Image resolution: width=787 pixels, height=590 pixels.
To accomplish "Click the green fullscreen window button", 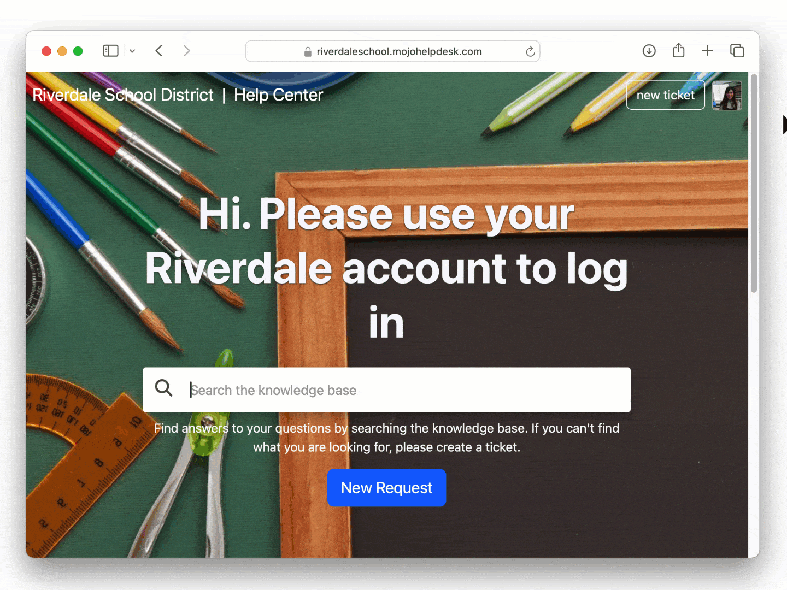I will (78, 51).
